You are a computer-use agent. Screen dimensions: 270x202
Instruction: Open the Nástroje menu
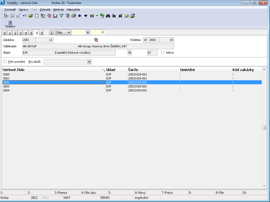click(58, 10)
